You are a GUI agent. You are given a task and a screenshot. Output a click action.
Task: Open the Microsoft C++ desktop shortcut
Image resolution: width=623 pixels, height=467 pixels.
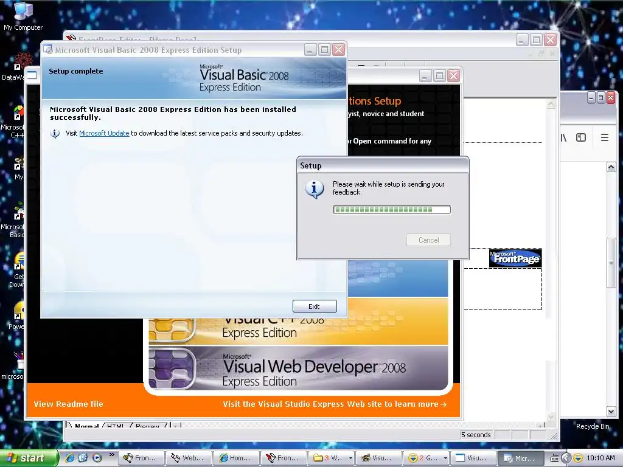(x=15, y=122)
